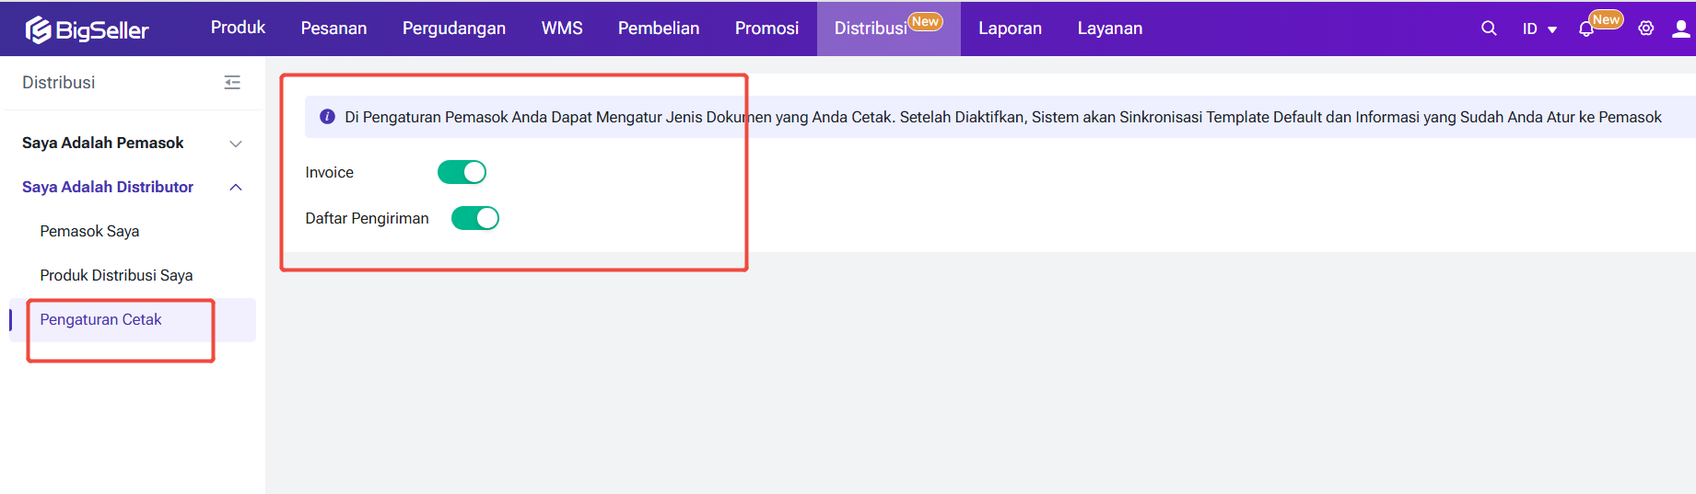Open Pemasok Saya page
Screen dimensions: 1696x494
(89, 231)
